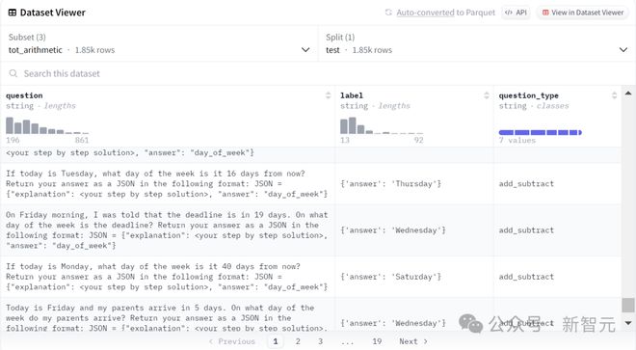The width and height of the screenshot is (636, 350).
Task: Click View in Dataset Viewer button
Action: 582,13
